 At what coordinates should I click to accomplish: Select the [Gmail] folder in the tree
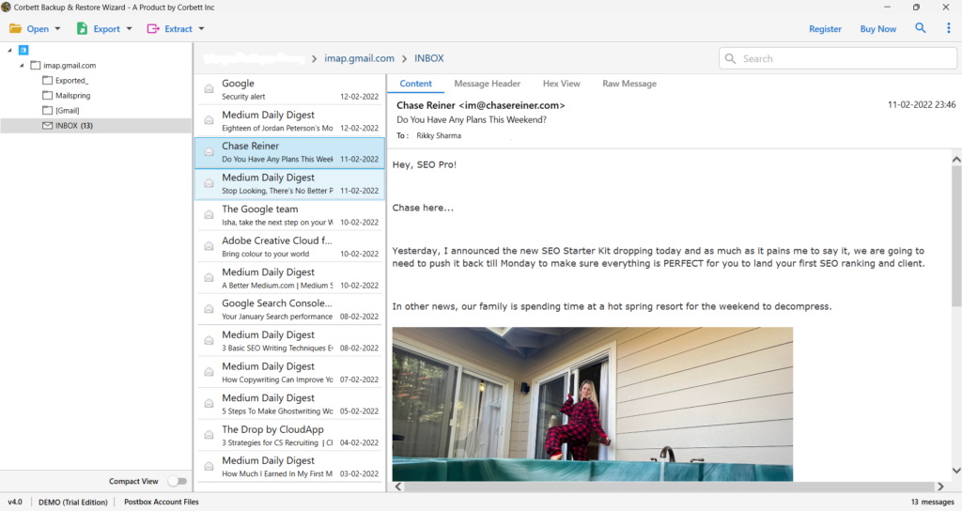[67, 111]
